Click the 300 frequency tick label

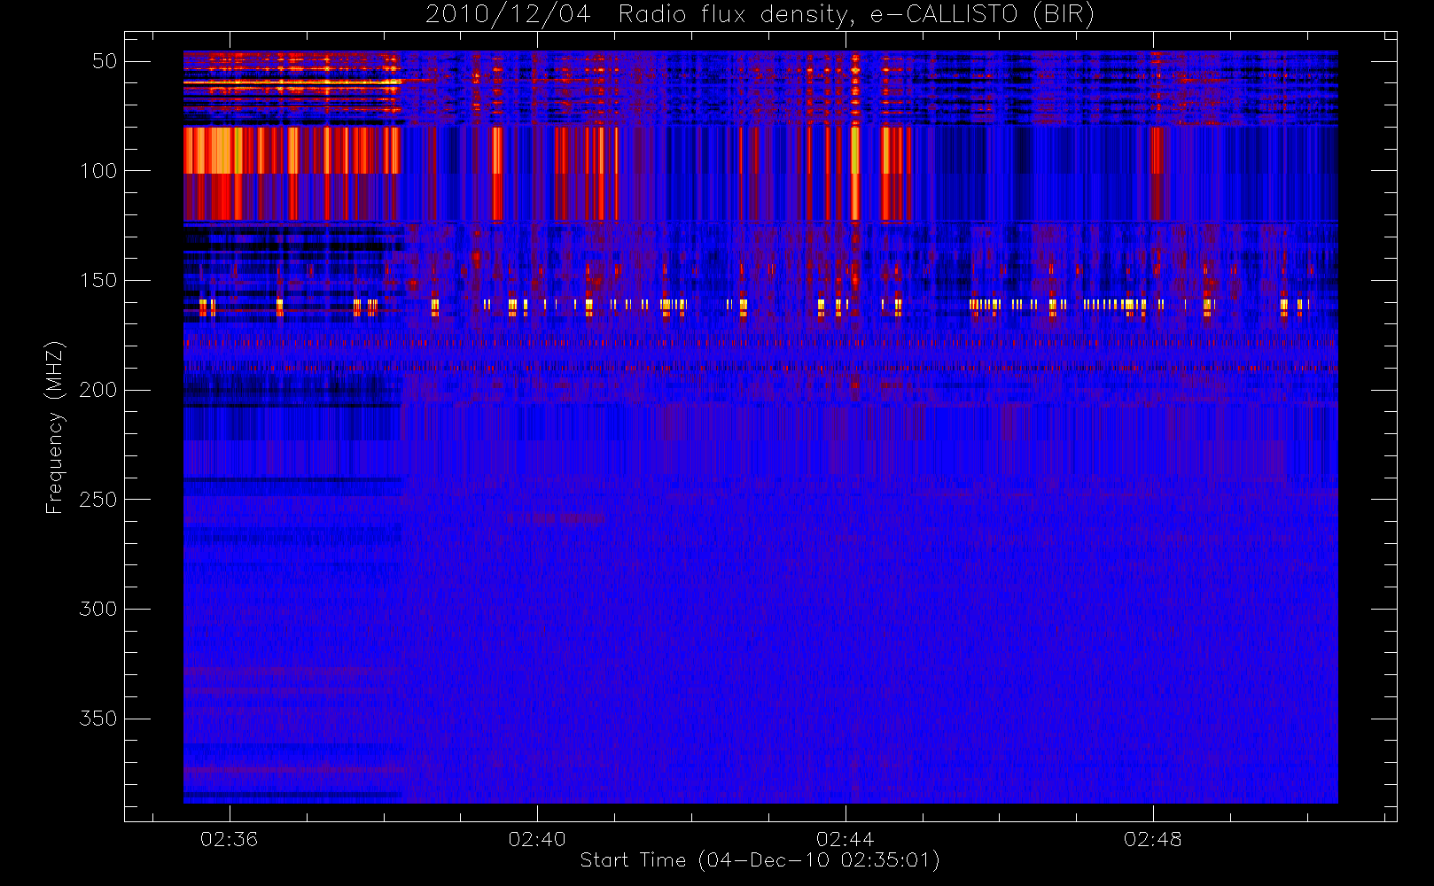98,610
